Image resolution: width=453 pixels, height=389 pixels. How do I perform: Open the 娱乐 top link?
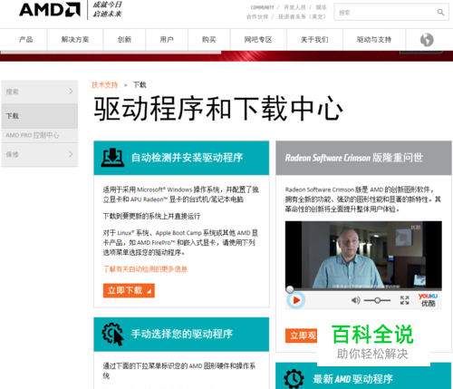coord(322,7)
